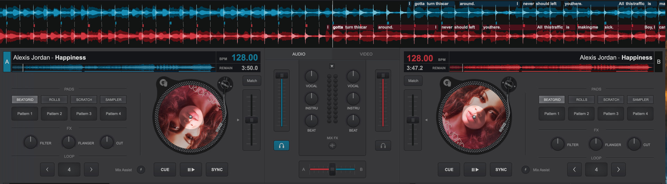Viewport: 667px width, 184px height.
Task: Halve the loop length on deck A
Action: tap(47, 169)
